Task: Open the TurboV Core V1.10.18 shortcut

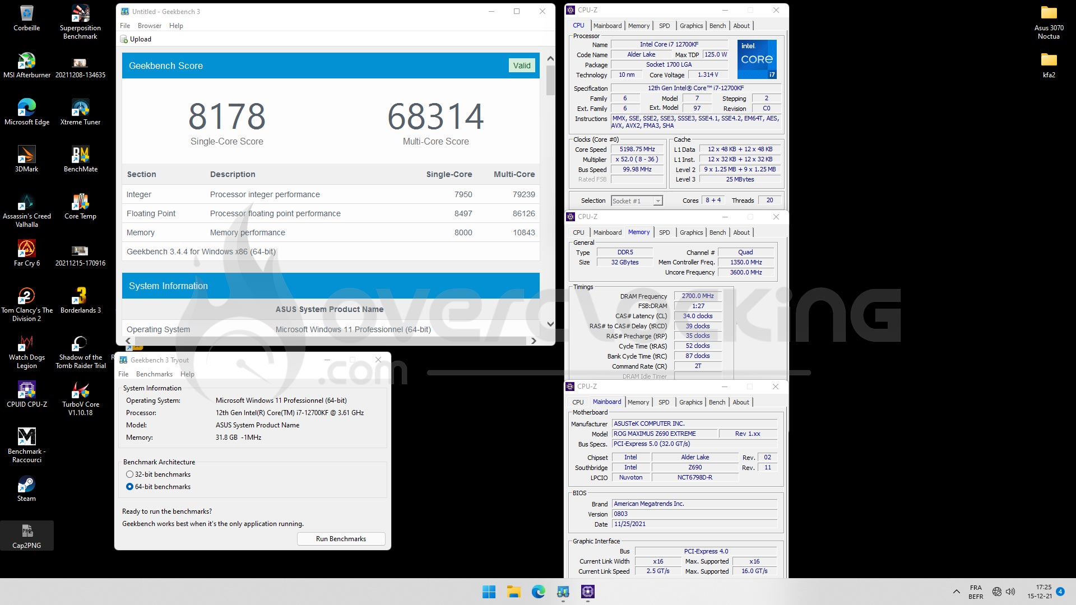Action: pos(80,399)
